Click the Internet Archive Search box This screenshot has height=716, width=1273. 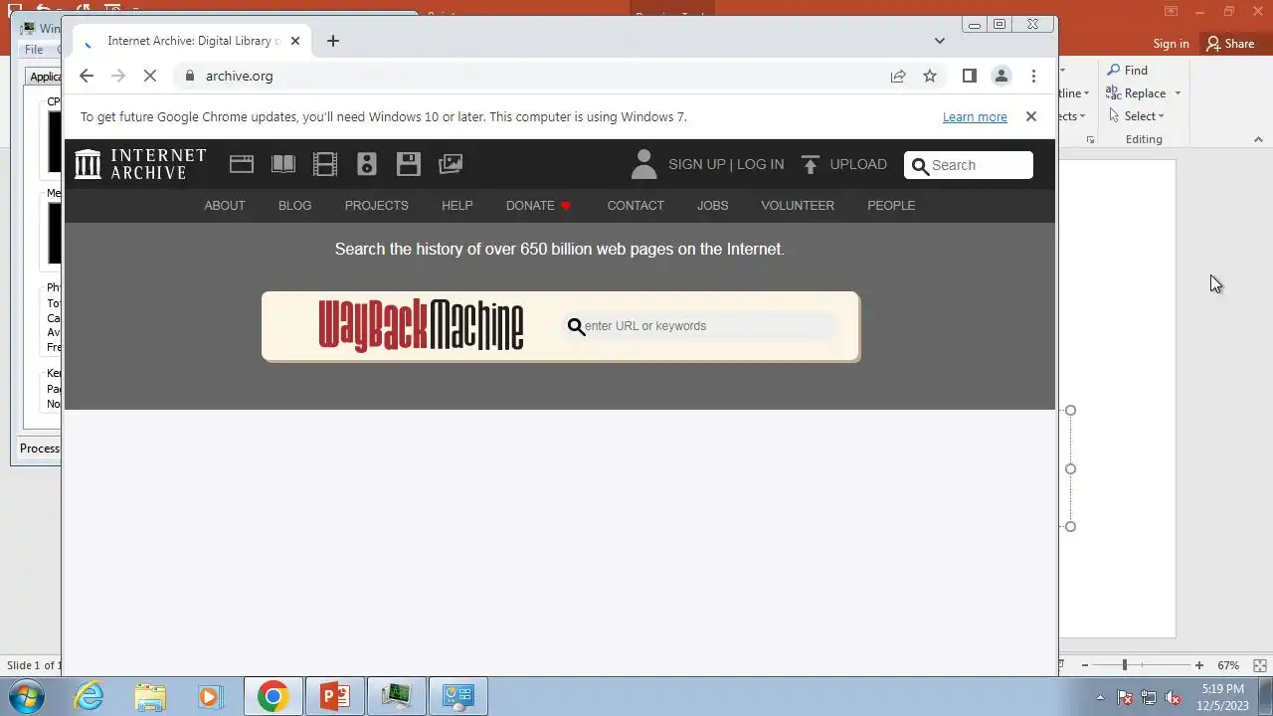(969, 165)
